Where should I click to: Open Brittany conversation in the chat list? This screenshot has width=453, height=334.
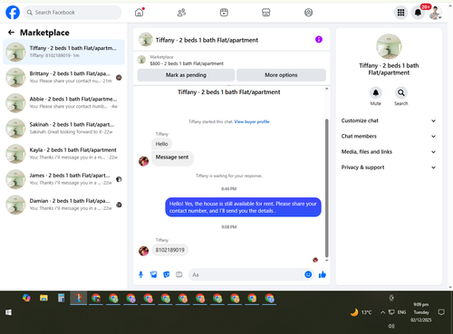click(63, 77)
